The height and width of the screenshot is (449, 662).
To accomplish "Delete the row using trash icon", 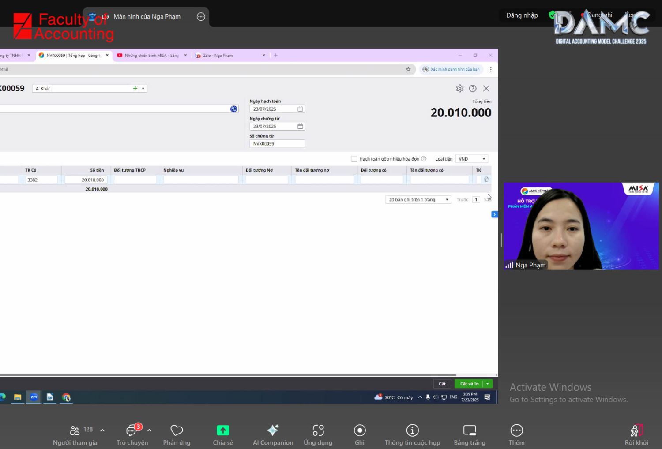I will [486, 180].
